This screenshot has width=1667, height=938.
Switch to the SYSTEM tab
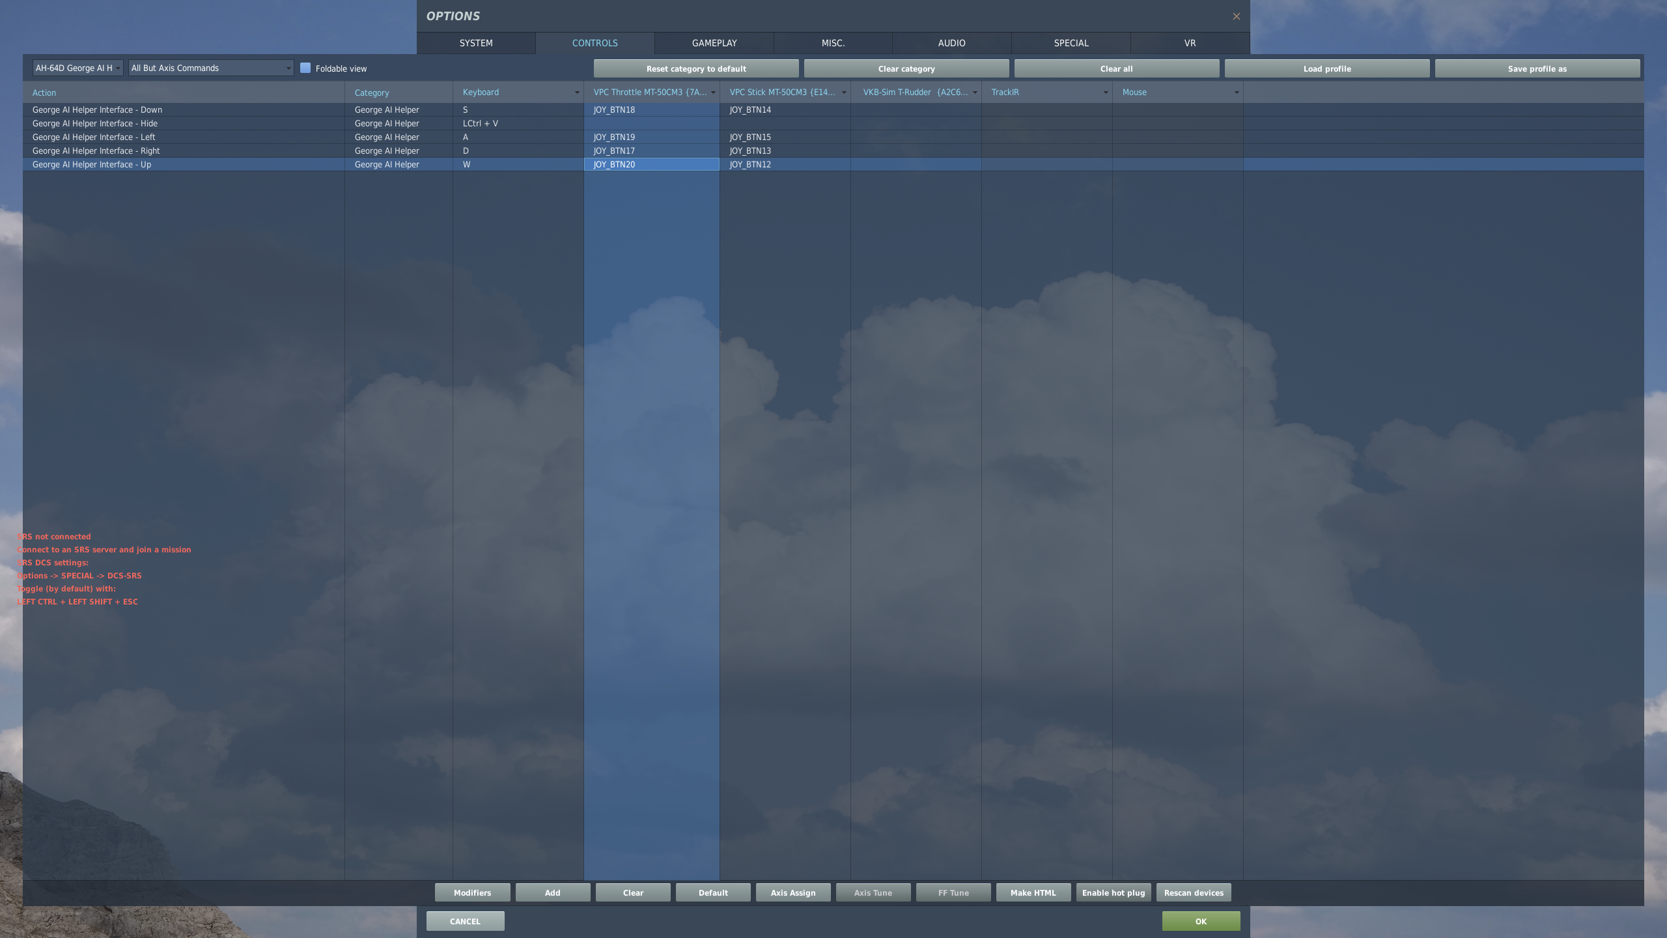476,43
